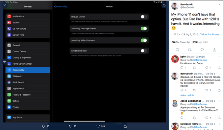Open Face ID & Passcode icon
This screenshot has width=223, height=130.
9,95
